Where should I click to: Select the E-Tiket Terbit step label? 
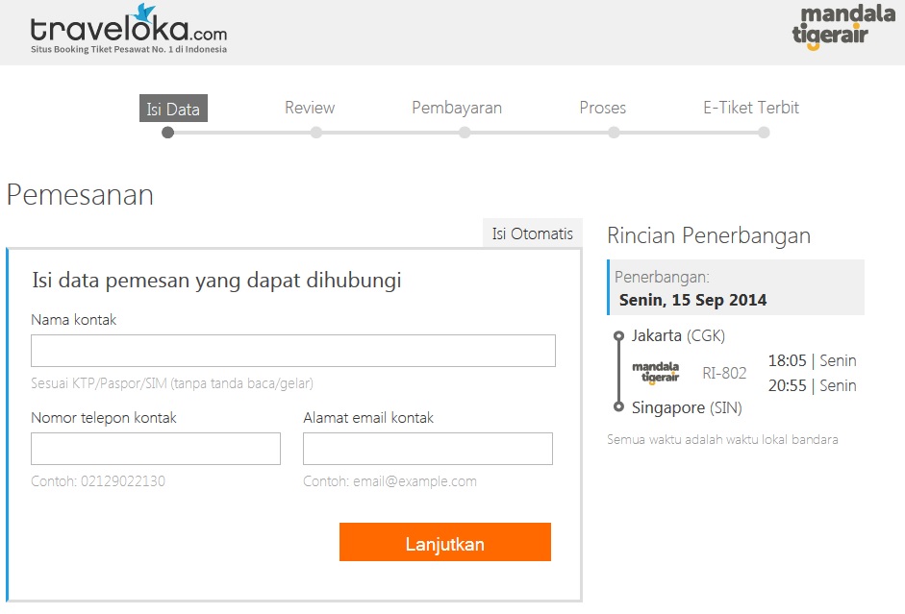click(x=751, y=108)
